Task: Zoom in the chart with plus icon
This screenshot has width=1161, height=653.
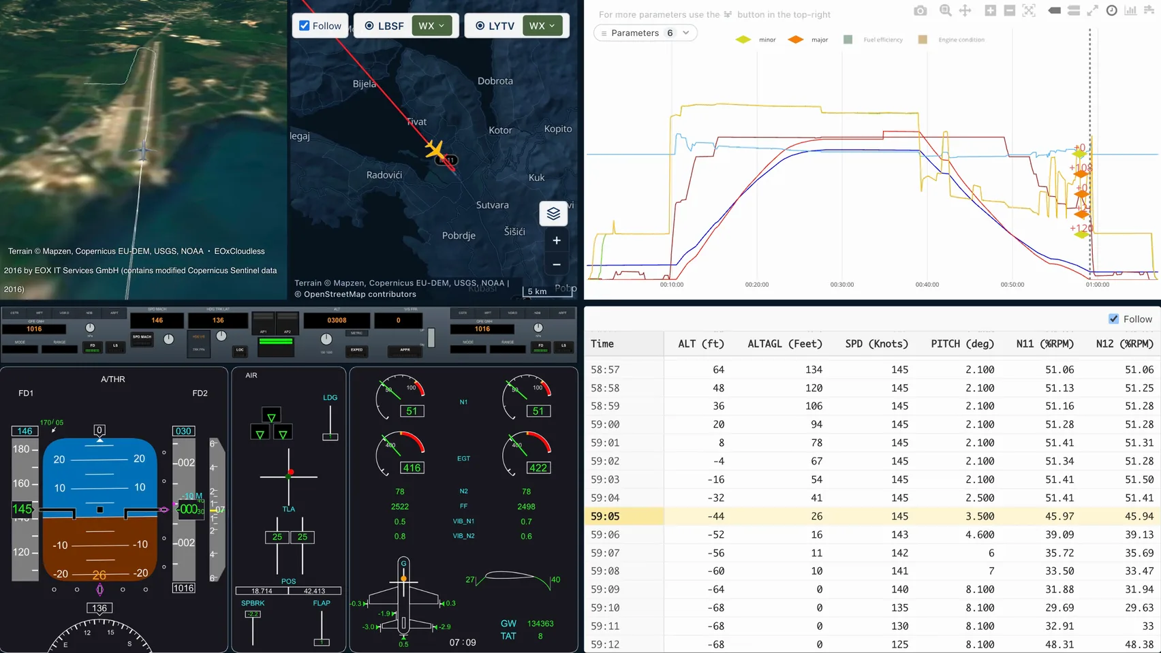Action: click(x=990, y=10)
